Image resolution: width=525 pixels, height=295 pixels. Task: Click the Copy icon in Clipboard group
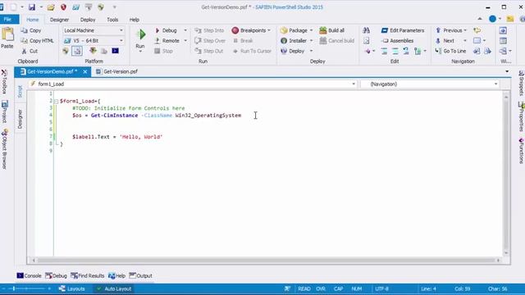(x=24, y=30)
